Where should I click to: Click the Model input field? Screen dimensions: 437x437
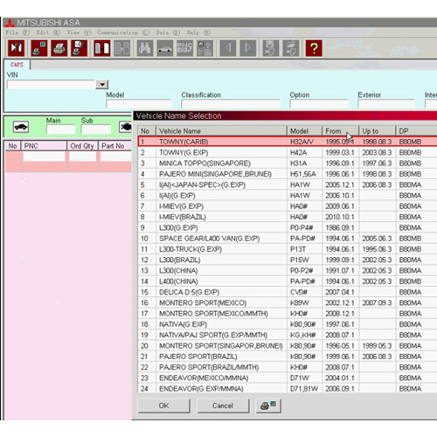pyautogui.click(x=139, y=104)
